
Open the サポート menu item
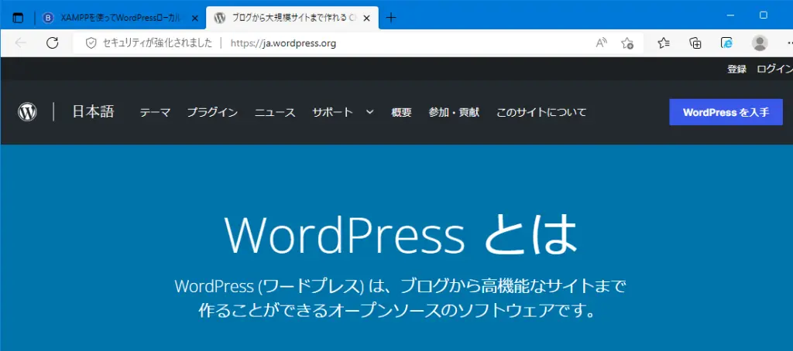pos(333,113)
